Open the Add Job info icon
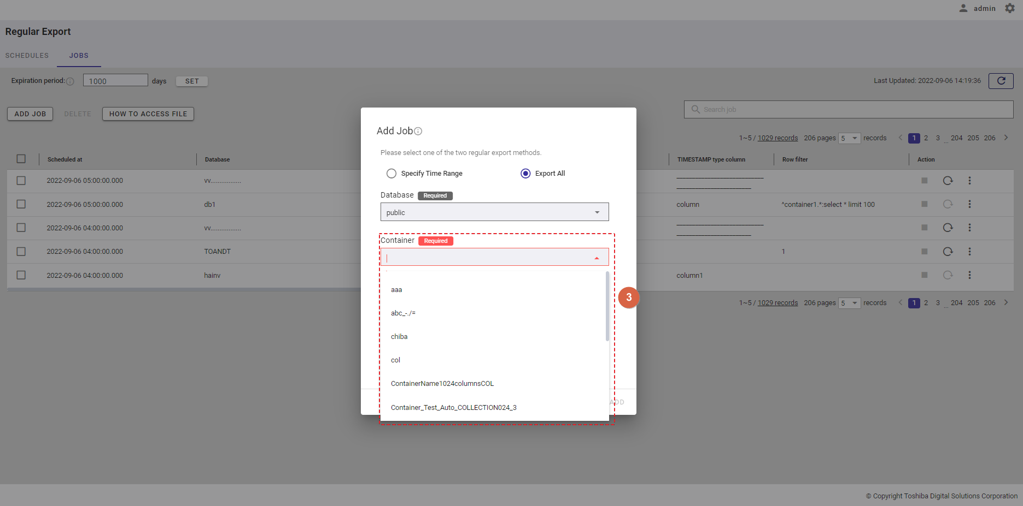The height and width of the screenshot is (506, 1023). [418, 132]
